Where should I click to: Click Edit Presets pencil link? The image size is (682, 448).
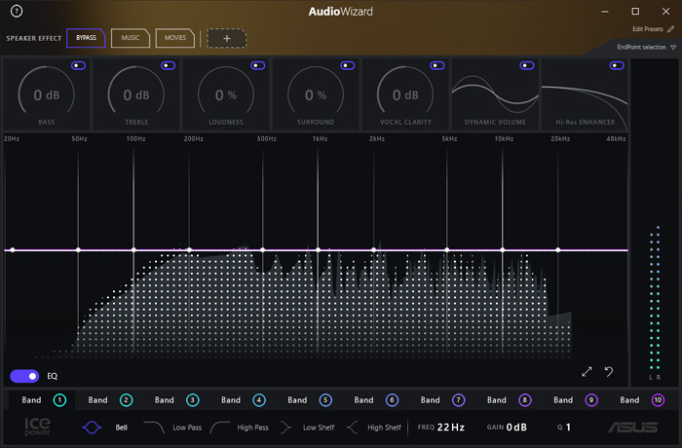click(654, 29)
